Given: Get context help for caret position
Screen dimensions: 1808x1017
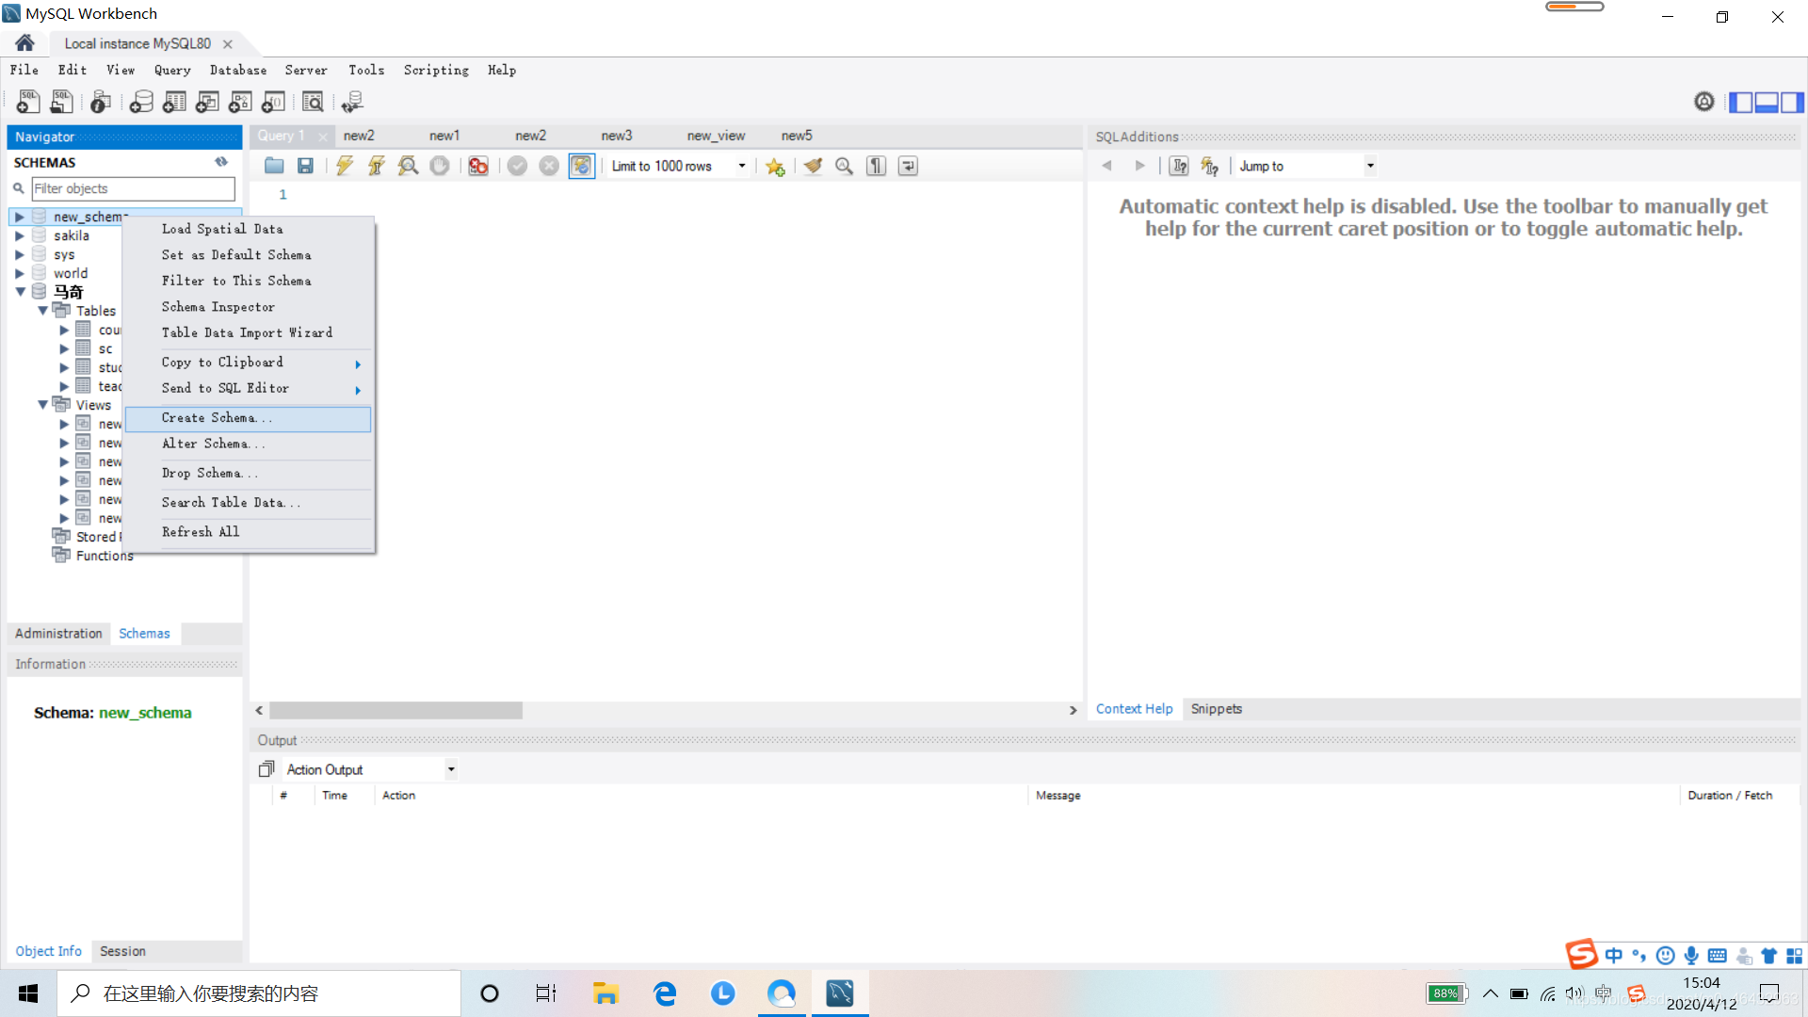Looking at the screenshot, I should (x=1179, y=166).
